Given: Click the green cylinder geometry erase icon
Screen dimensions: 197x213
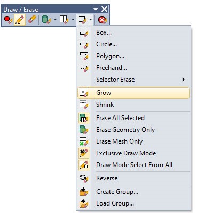Looking at the screenshot, I should pyautogui.click(x=46, y=20).
